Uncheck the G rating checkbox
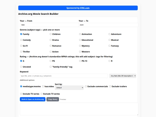Screen dimensions: 156x117 tap(21, 61)
